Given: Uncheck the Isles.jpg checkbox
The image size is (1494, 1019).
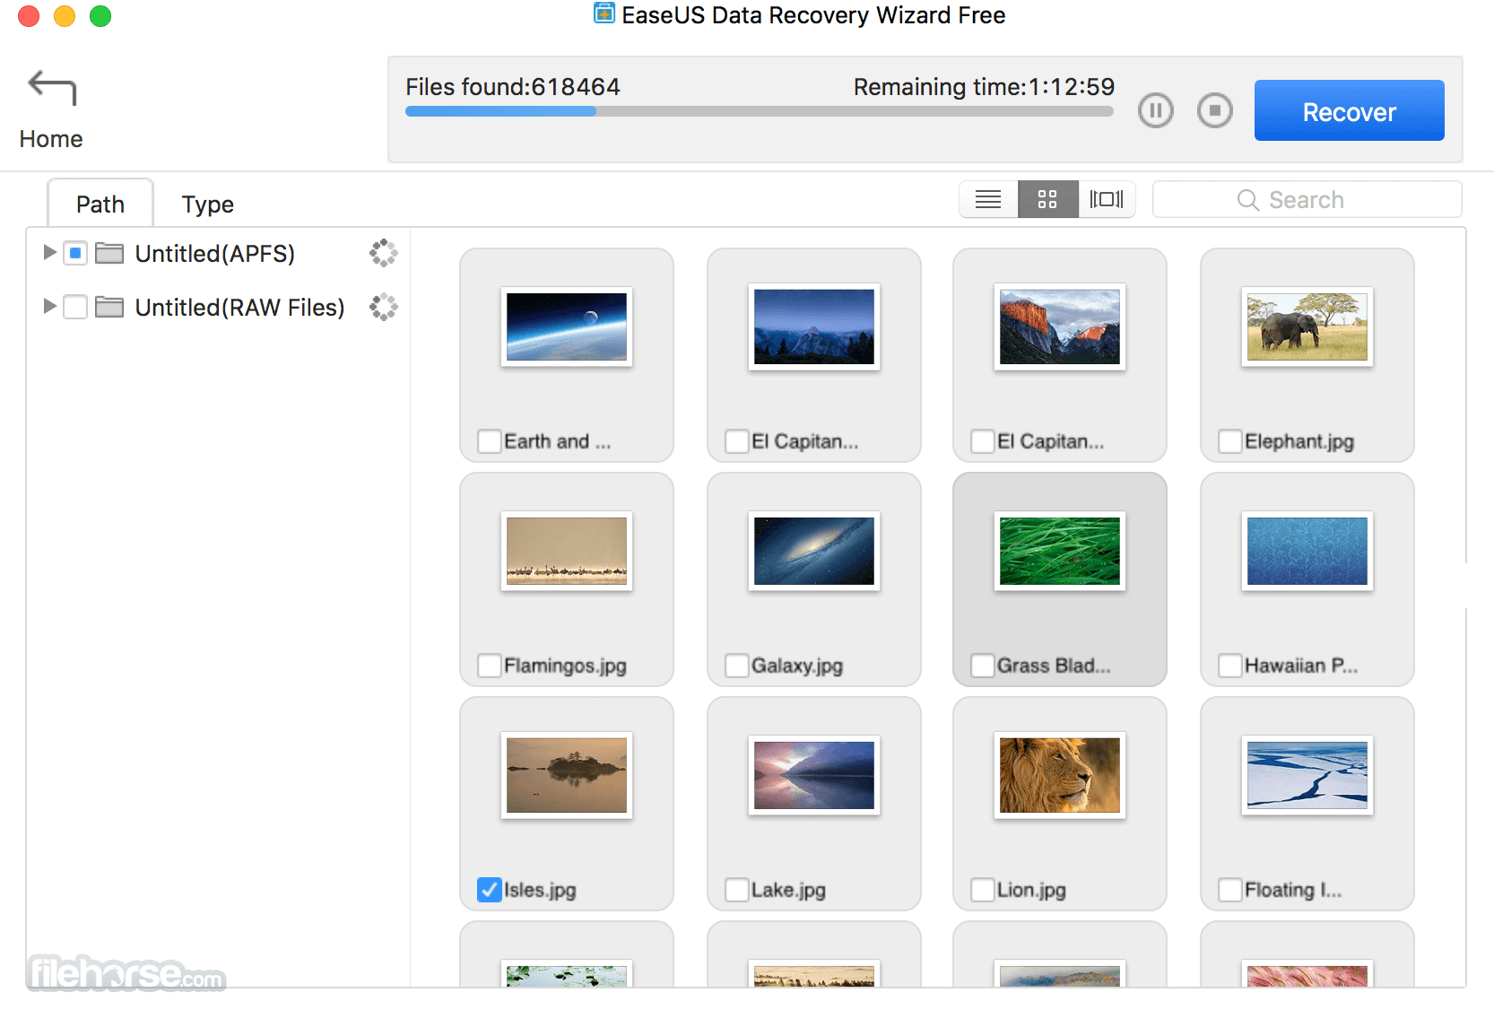Looking at the screenshot, I should click(490, 890).
